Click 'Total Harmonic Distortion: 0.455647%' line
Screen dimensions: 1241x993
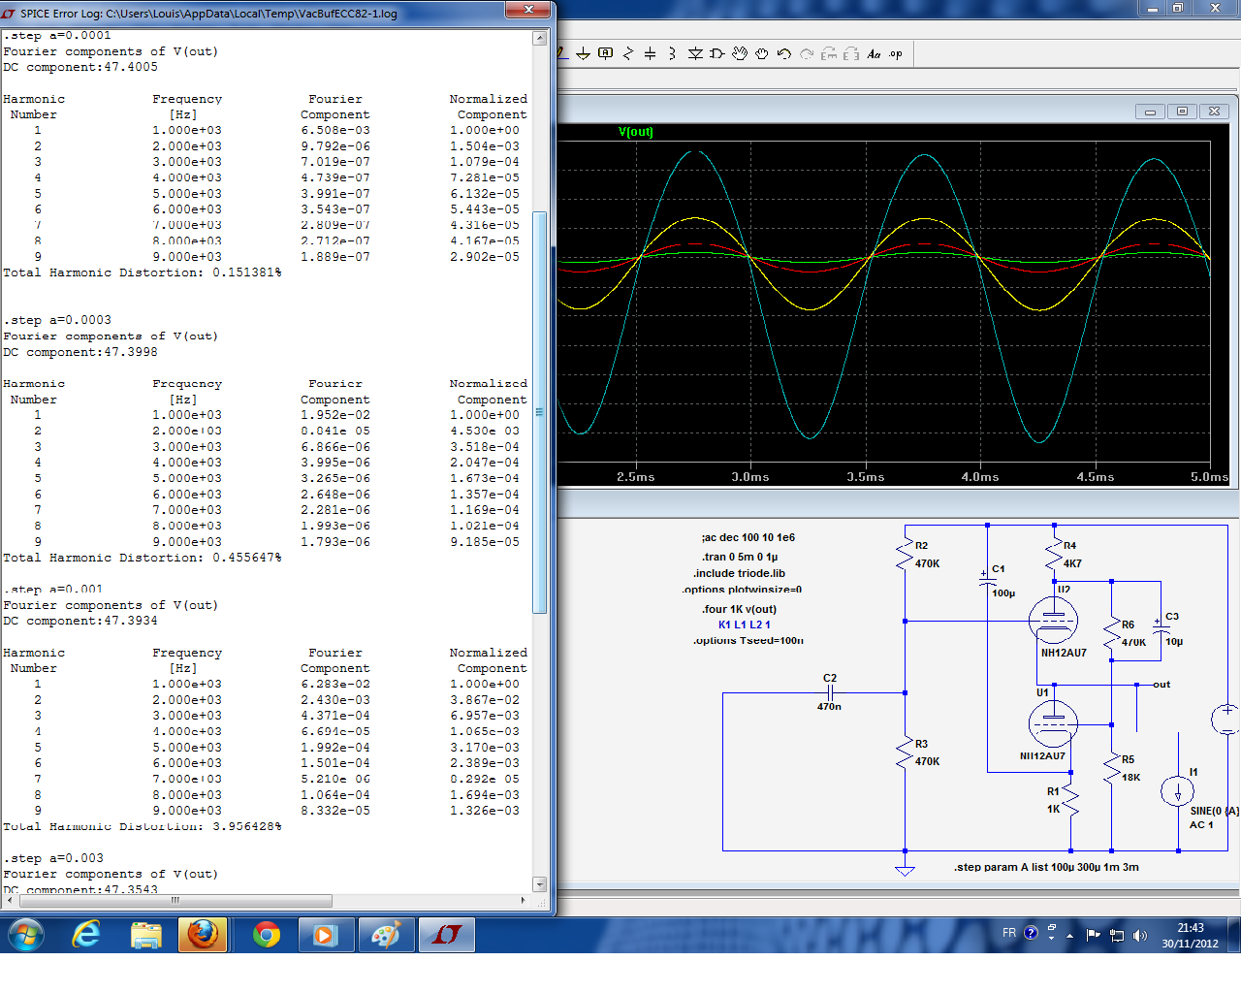[143, 558]
